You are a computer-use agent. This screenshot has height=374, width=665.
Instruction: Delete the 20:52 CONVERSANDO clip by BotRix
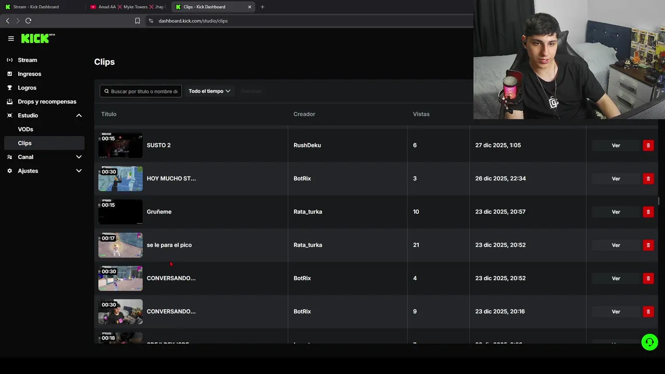[648, 278]
